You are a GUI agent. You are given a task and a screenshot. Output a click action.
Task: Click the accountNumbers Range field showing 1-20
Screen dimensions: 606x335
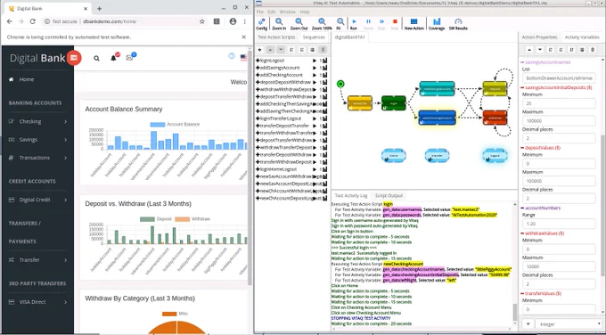pyautogui.click(x=559, y=224)
